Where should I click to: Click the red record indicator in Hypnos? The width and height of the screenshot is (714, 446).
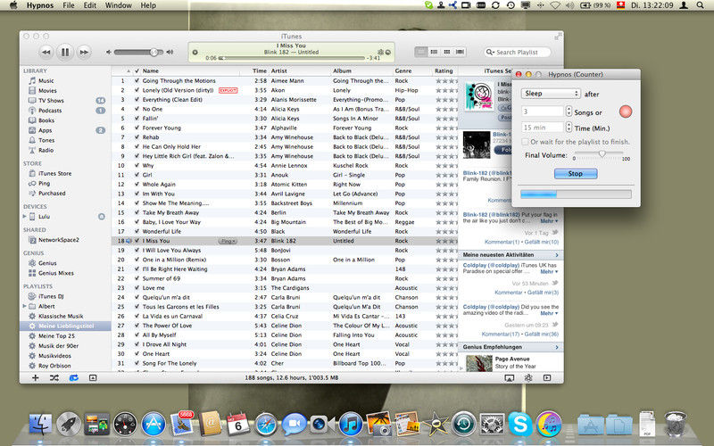[626, 111]
